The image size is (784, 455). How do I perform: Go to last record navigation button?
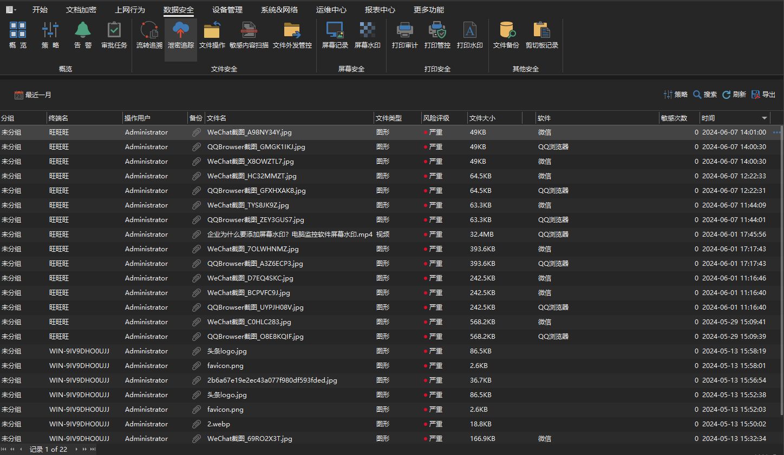[x=93, y=449]
